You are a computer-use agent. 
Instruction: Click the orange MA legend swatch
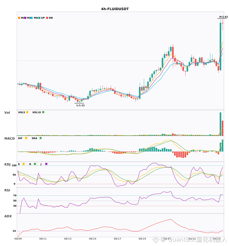pos(19,18)
